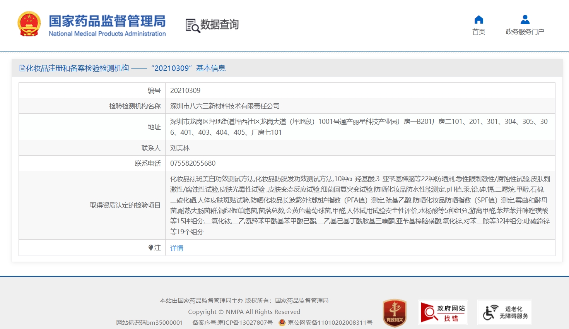
Task: Click 国家药品监督管理局 site title text
Action: tap(107, 21)
